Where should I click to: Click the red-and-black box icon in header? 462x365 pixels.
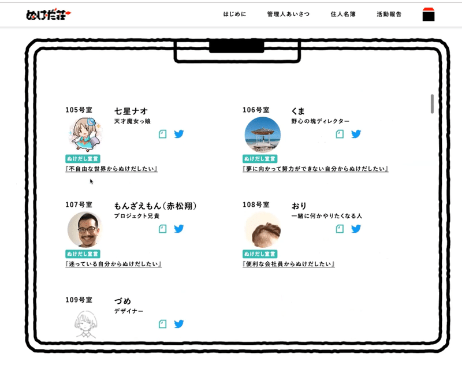click(429, 14)
